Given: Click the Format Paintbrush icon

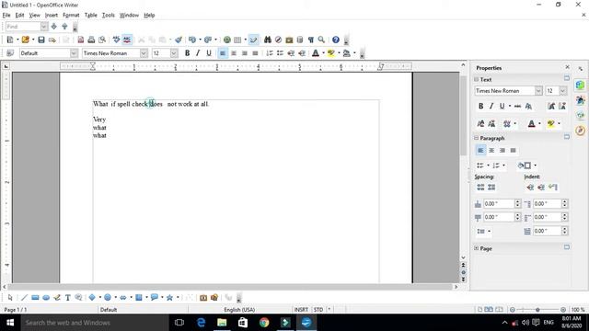Looking at the screenshot, I should click(179, 40).
